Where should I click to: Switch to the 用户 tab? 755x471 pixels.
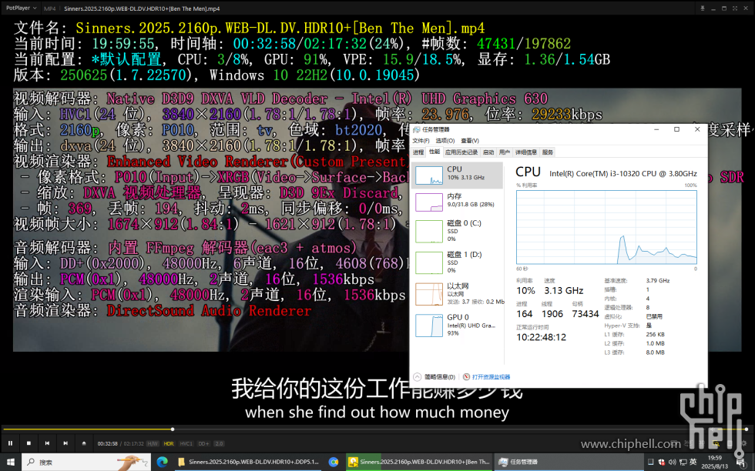point(504,152)
